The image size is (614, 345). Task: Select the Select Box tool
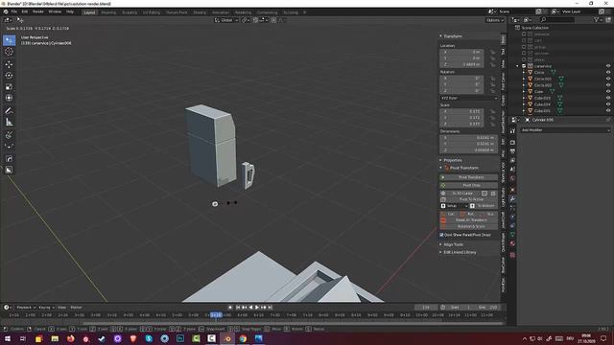pyautogui.click(x=9, y=40)
